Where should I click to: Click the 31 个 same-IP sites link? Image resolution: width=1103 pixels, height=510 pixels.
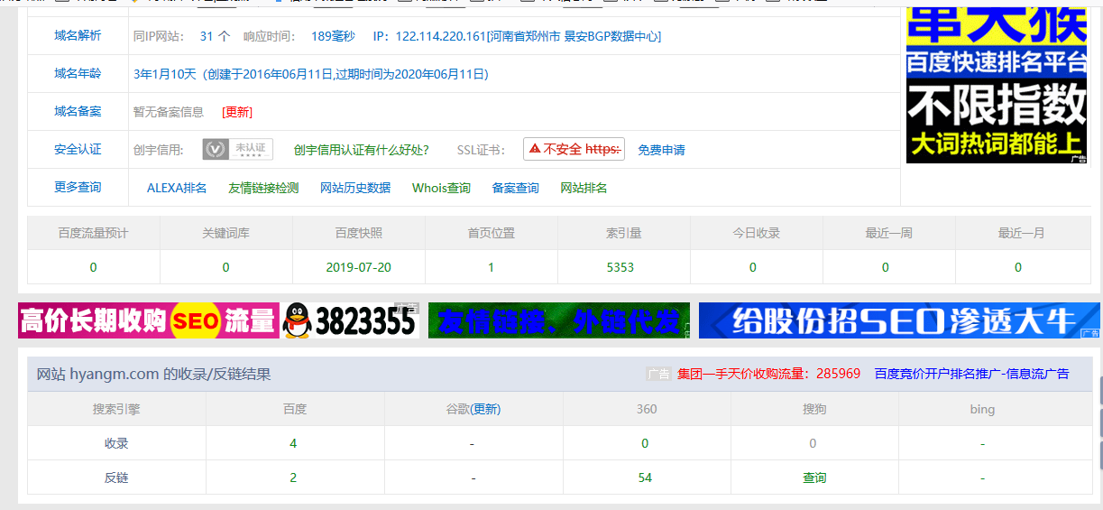215,36
